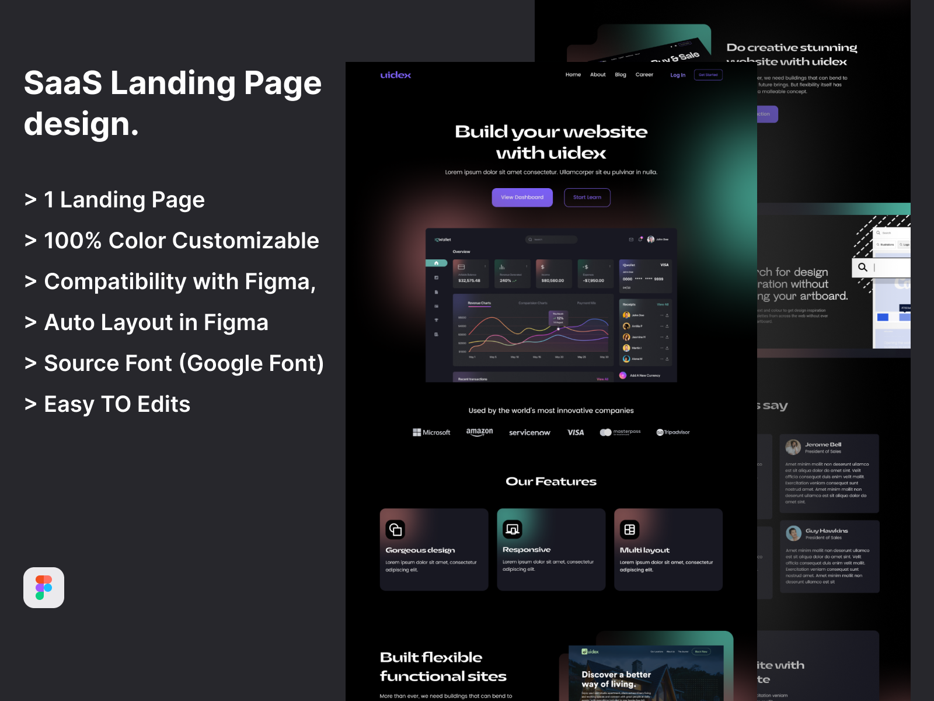
Task: Click the Start Learn button
Action: [x=587, y=197]
